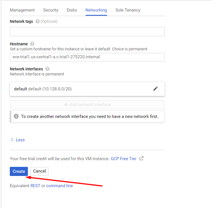212x208 pixels.
Task: Select the Networking tab
Action: click(x=96, y=10)
